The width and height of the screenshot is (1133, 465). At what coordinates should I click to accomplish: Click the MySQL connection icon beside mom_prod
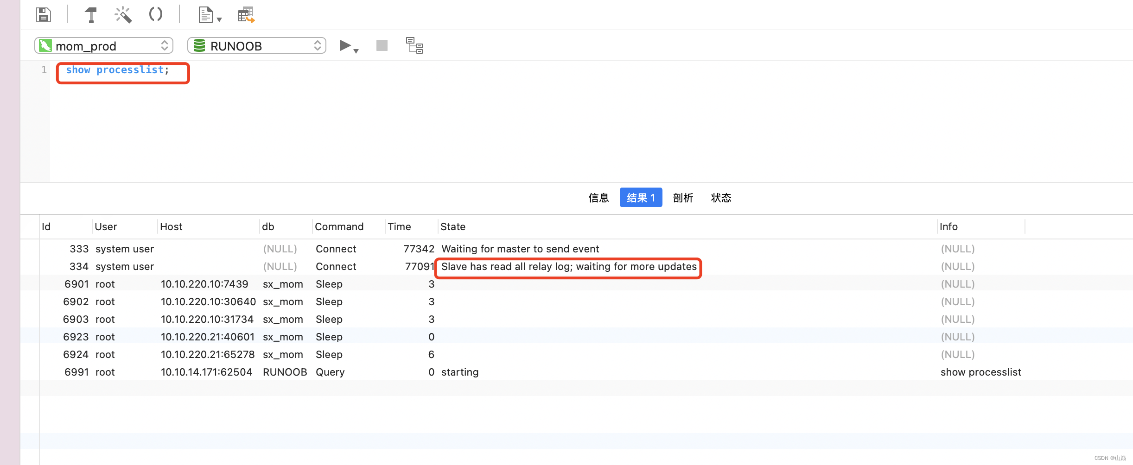click(x=45, y=45)
